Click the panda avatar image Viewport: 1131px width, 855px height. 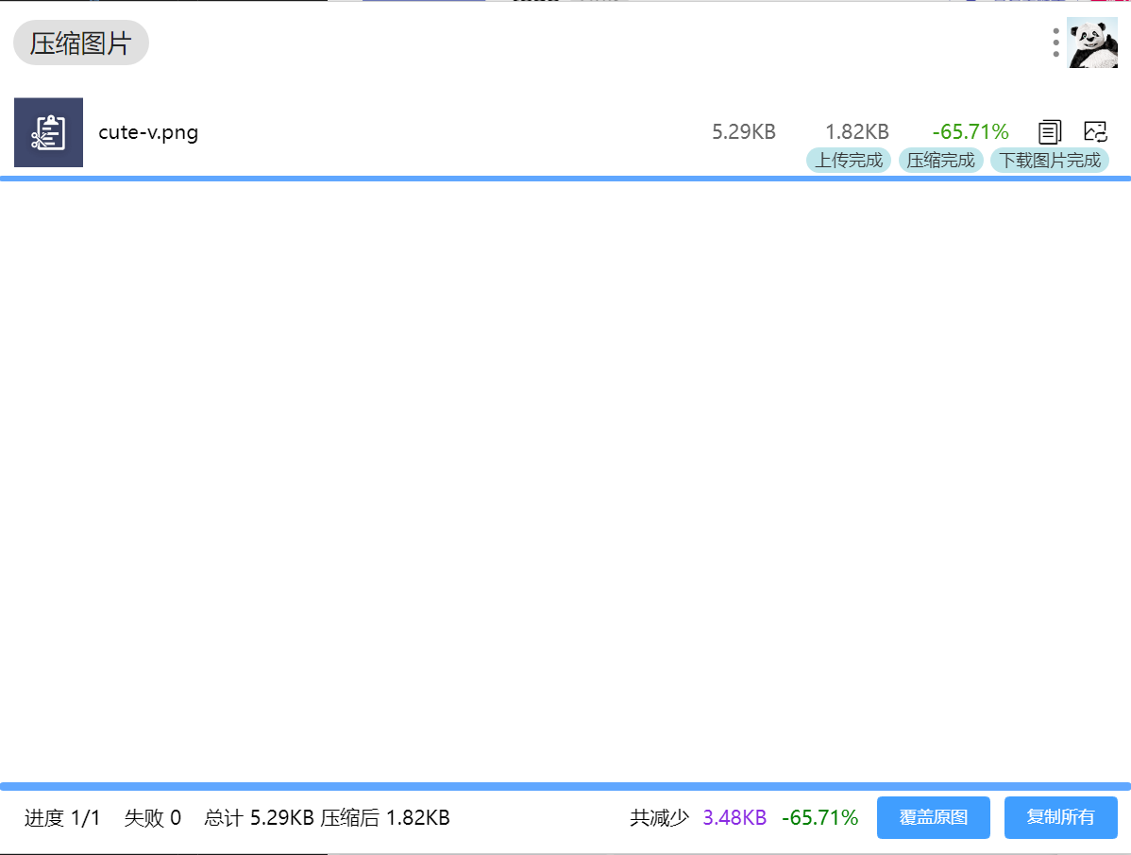(1092, 43)
